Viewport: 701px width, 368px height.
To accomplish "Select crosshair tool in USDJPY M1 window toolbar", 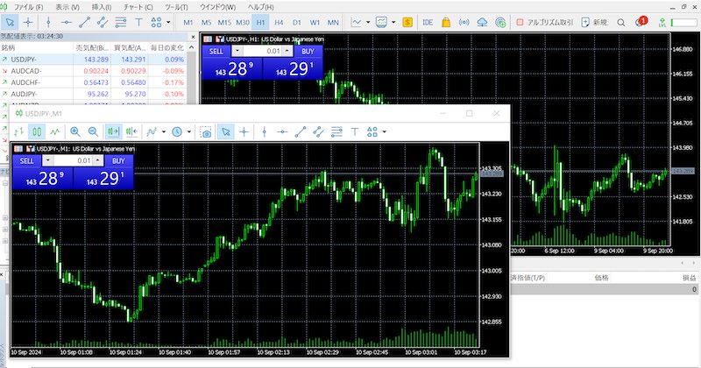I will point(244,131).
